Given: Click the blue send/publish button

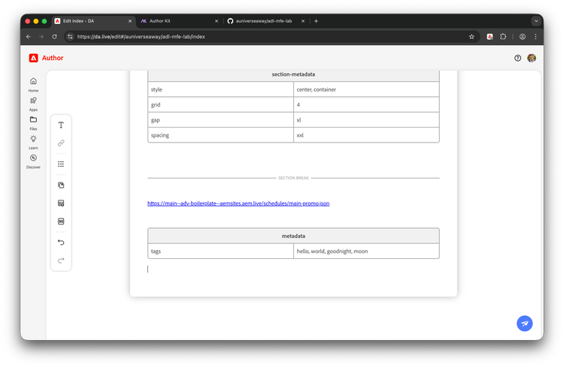Looking at the screenshot, I should click(525, 323).
